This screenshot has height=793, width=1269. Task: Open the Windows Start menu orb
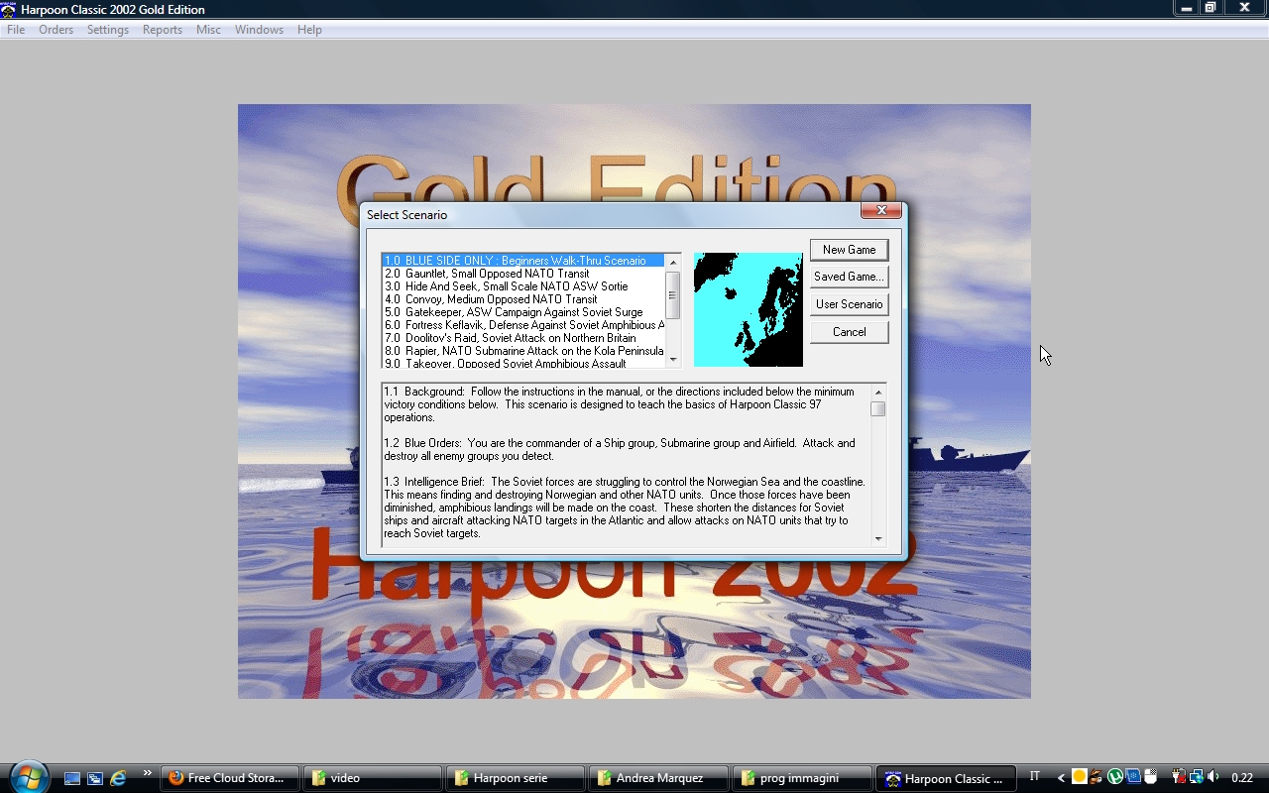click(28, 776)
